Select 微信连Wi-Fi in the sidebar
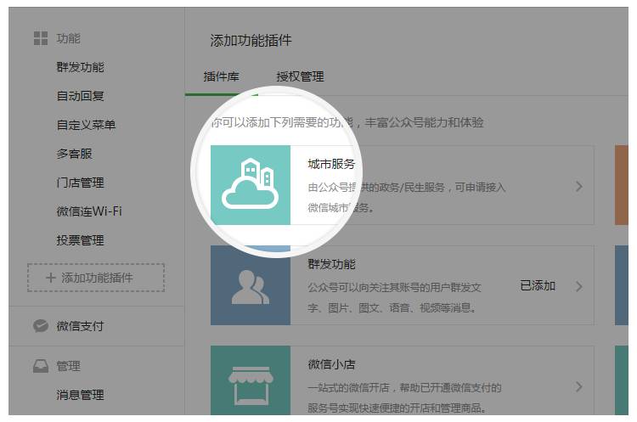The height and width of the screenshot is (422, 637). (x=89, y=211)
